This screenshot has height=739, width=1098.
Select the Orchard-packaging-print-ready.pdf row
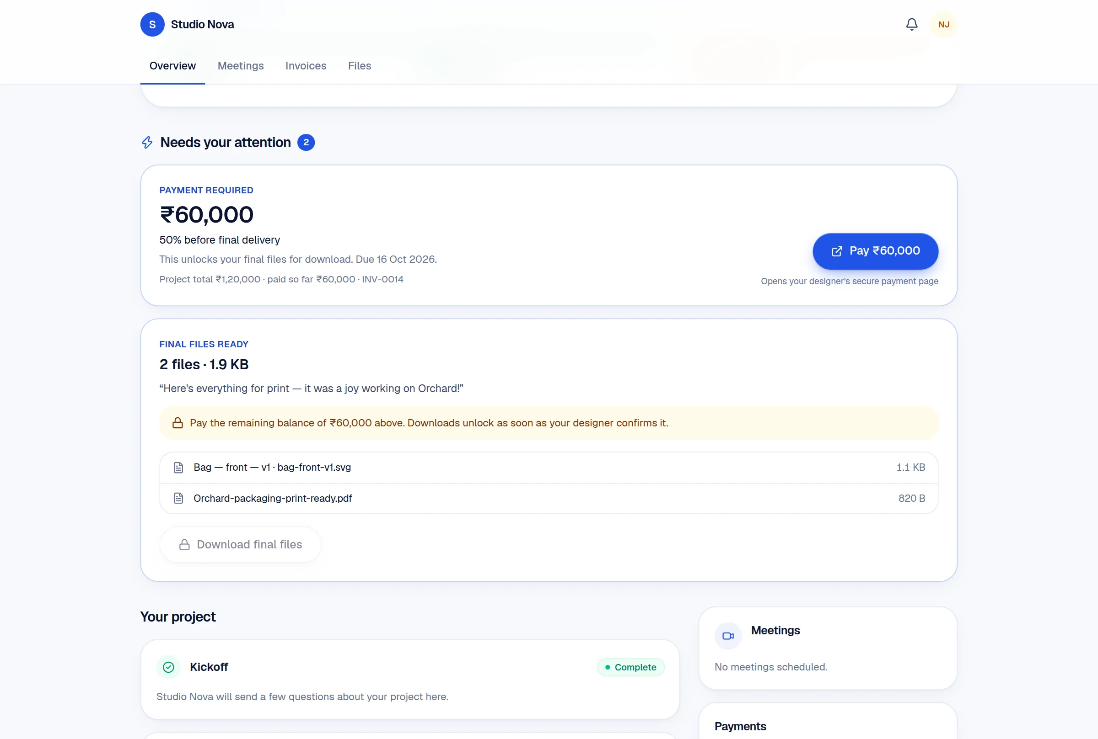pos(549,498)
